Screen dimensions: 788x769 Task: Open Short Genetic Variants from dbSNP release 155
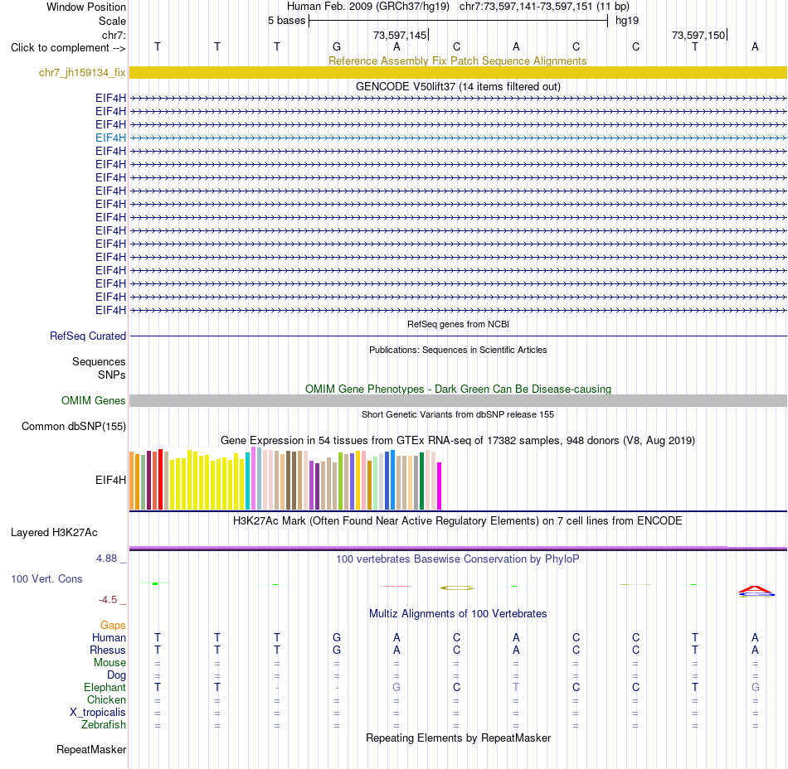click(458, 414)
